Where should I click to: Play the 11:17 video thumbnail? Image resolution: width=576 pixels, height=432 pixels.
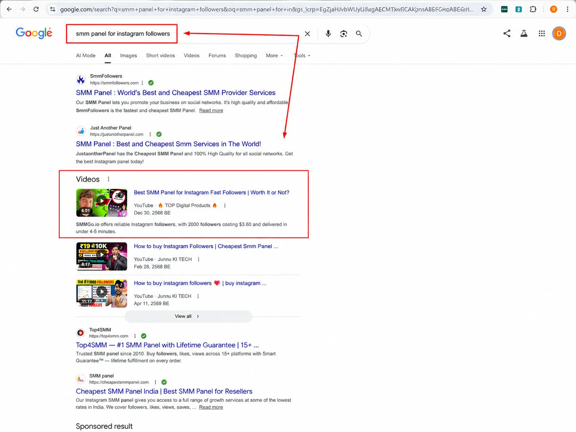[x=101, y=293]
